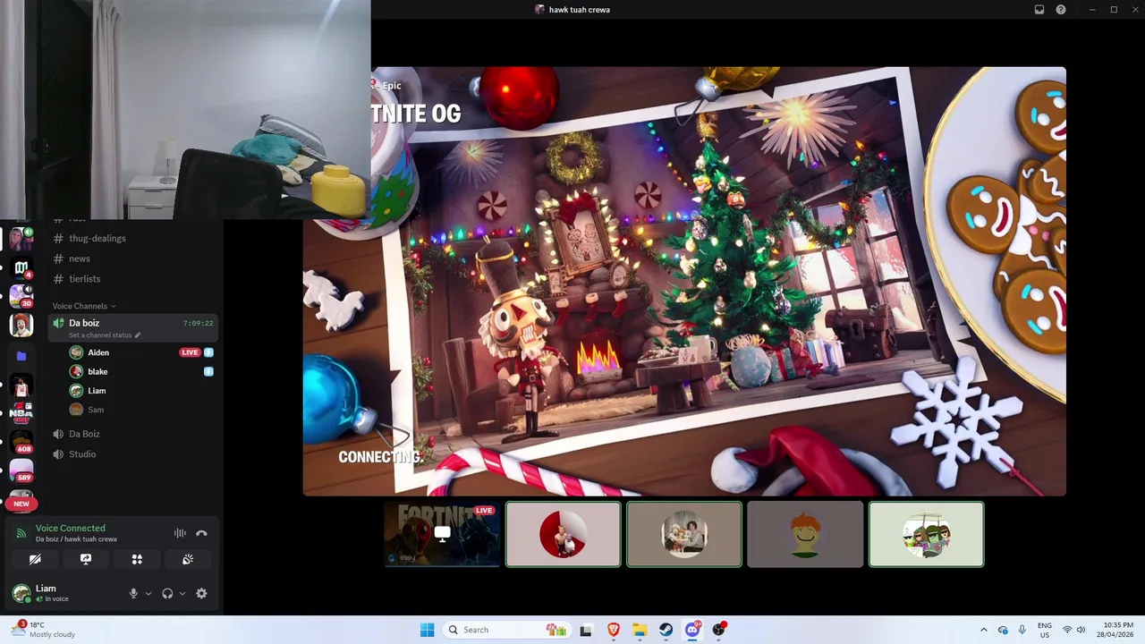Select the red-and-white avatar participant tile

pyautogui.click(x=563, y=534)
